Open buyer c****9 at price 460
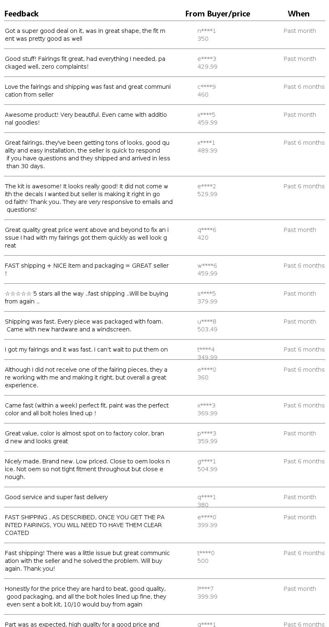The width and height of the screenshot is (329, 627). 206,90
